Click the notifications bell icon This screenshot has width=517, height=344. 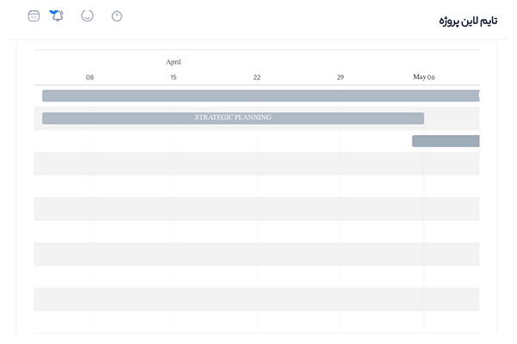57,15
